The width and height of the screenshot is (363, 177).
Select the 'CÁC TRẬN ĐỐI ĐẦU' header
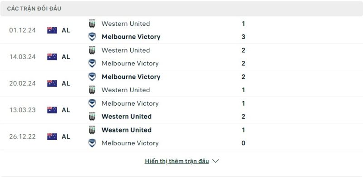[34, 9]
